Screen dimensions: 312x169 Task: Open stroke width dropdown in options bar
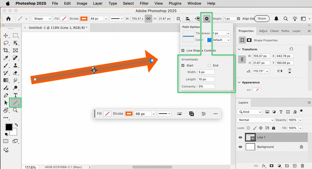pos(106,18)
